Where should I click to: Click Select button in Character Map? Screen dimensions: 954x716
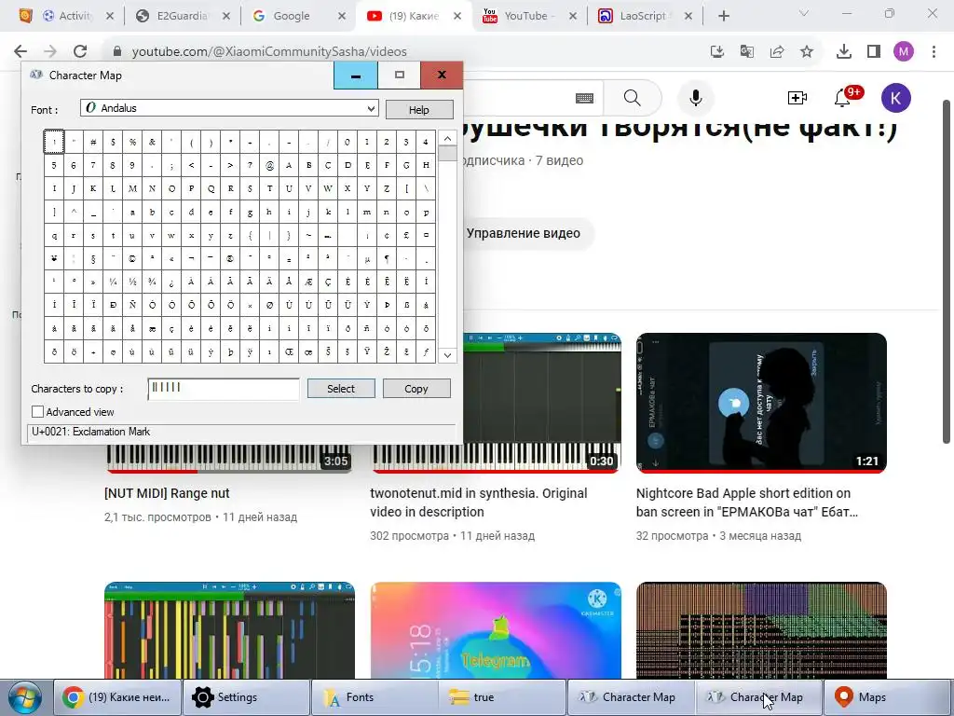click(341, 389)
